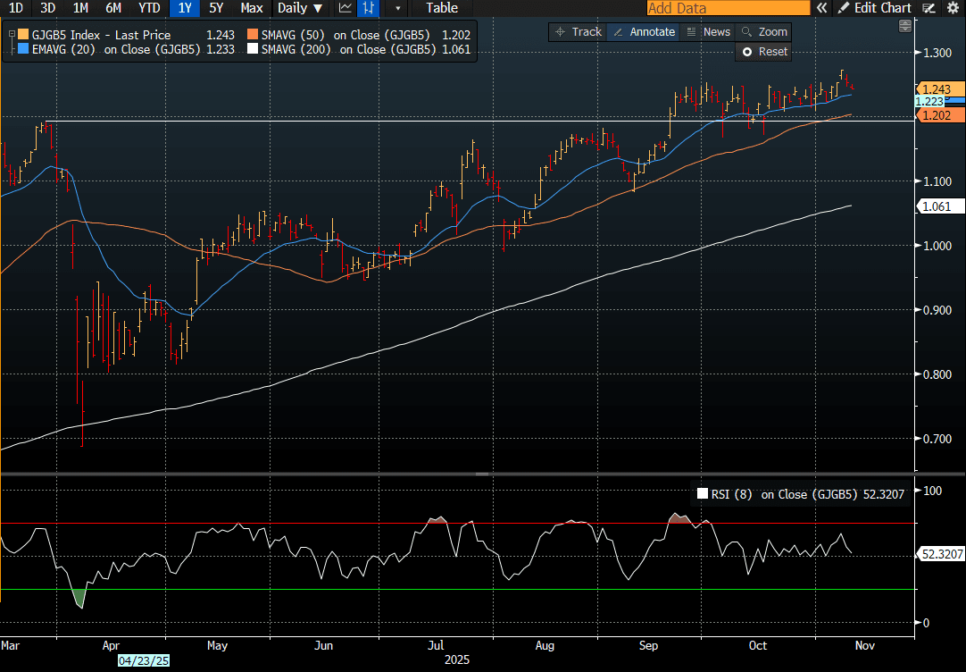Click the chart settings gear icon
Viewport: 966px width, 672px height.
tap(952, 8)
